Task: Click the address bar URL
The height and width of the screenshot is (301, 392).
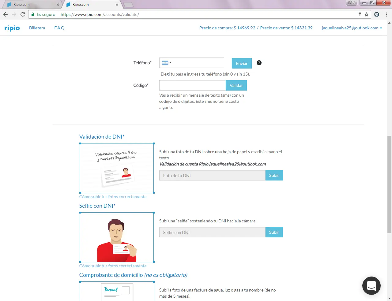Action: [x=100, y=14]
